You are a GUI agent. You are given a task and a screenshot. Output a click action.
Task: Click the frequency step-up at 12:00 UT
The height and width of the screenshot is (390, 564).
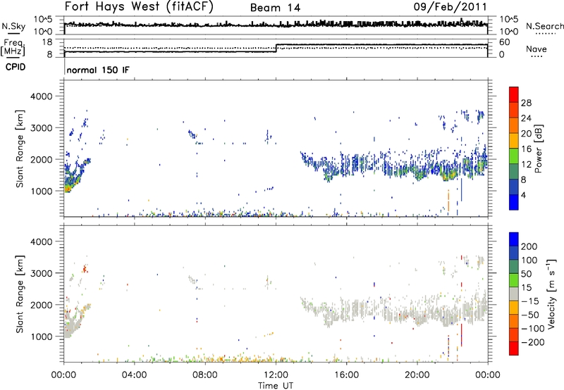click(276, 48)
